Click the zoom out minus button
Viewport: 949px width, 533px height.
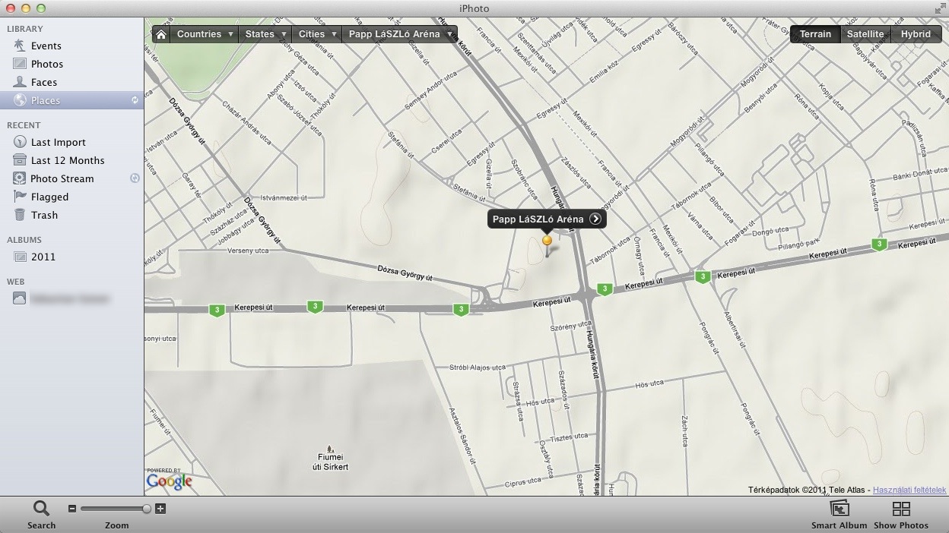pyautogui.click(x=72, y=509)
